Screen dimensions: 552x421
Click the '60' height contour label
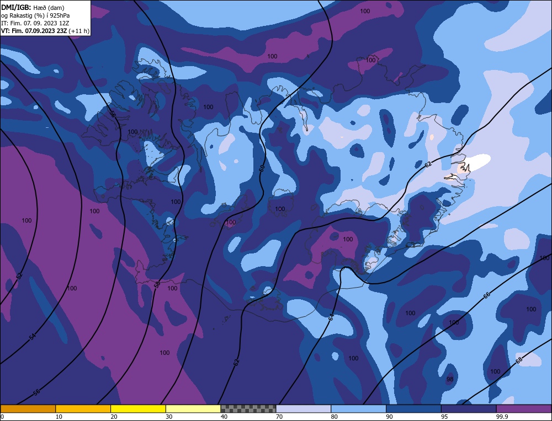(x=262, y=169)
